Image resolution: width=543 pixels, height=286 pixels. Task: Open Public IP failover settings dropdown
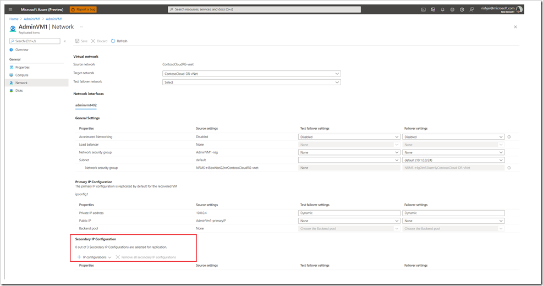click(x=453, y=221)
